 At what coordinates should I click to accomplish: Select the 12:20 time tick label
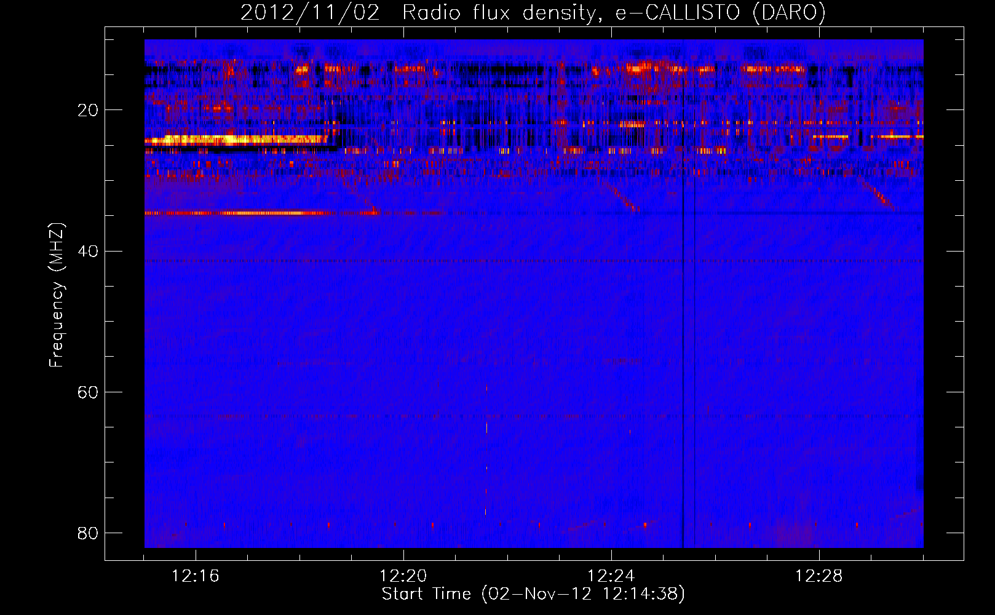(x=403, y=576)
